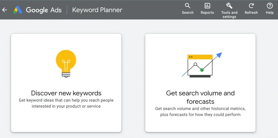Screen dimensions: 278x138
Task: Open the Help question mark icon
Action: pos(270,6)
